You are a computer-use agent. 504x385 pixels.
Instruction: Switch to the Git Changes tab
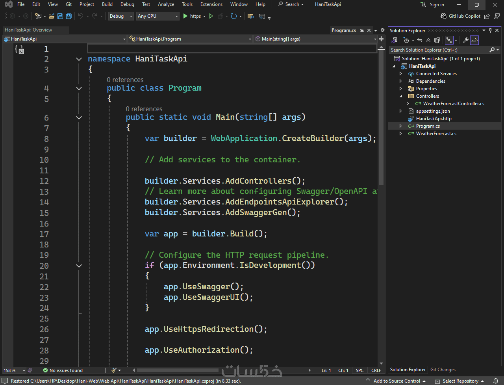coord(443,370)
